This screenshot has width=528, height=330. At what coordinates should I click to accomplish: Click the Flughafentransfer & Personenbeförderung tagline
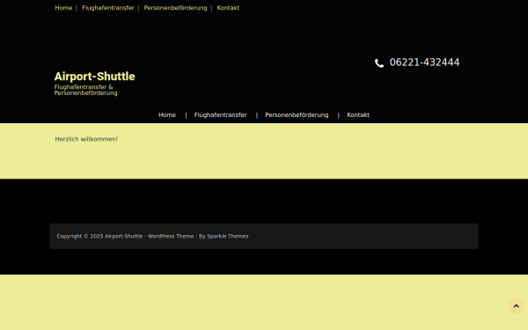point(86,90)
